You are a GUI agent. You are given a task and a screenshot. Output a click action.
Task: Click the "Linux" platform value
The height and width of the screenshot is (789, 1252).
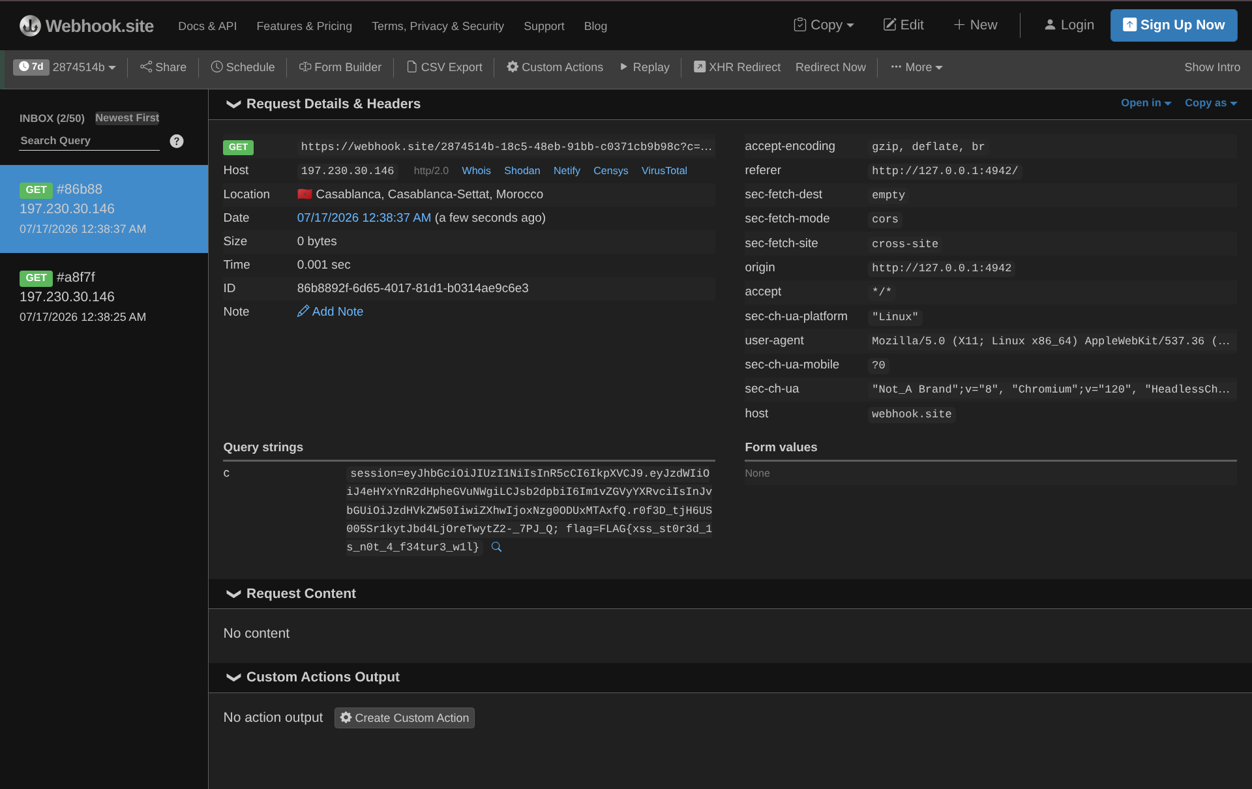(895, 317)
